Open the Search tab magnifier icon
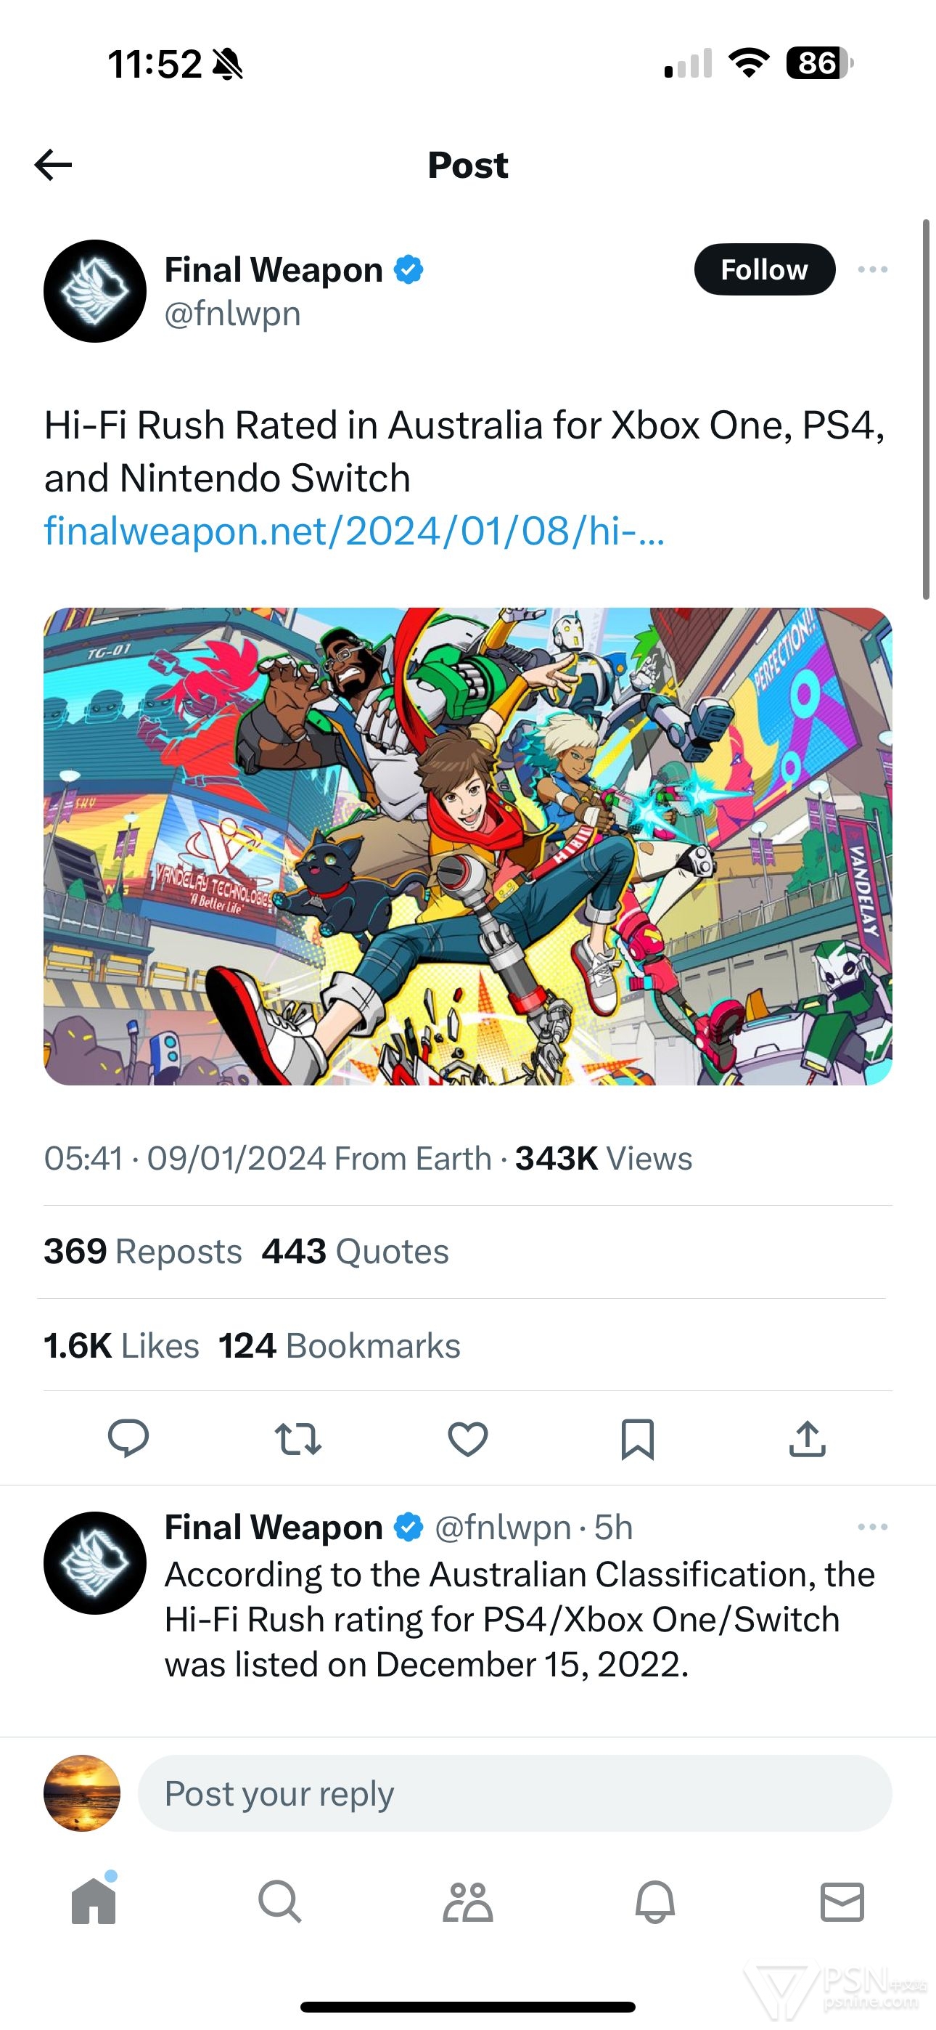The width and height of the screenshot is (936, 2030). (279, 1901)
